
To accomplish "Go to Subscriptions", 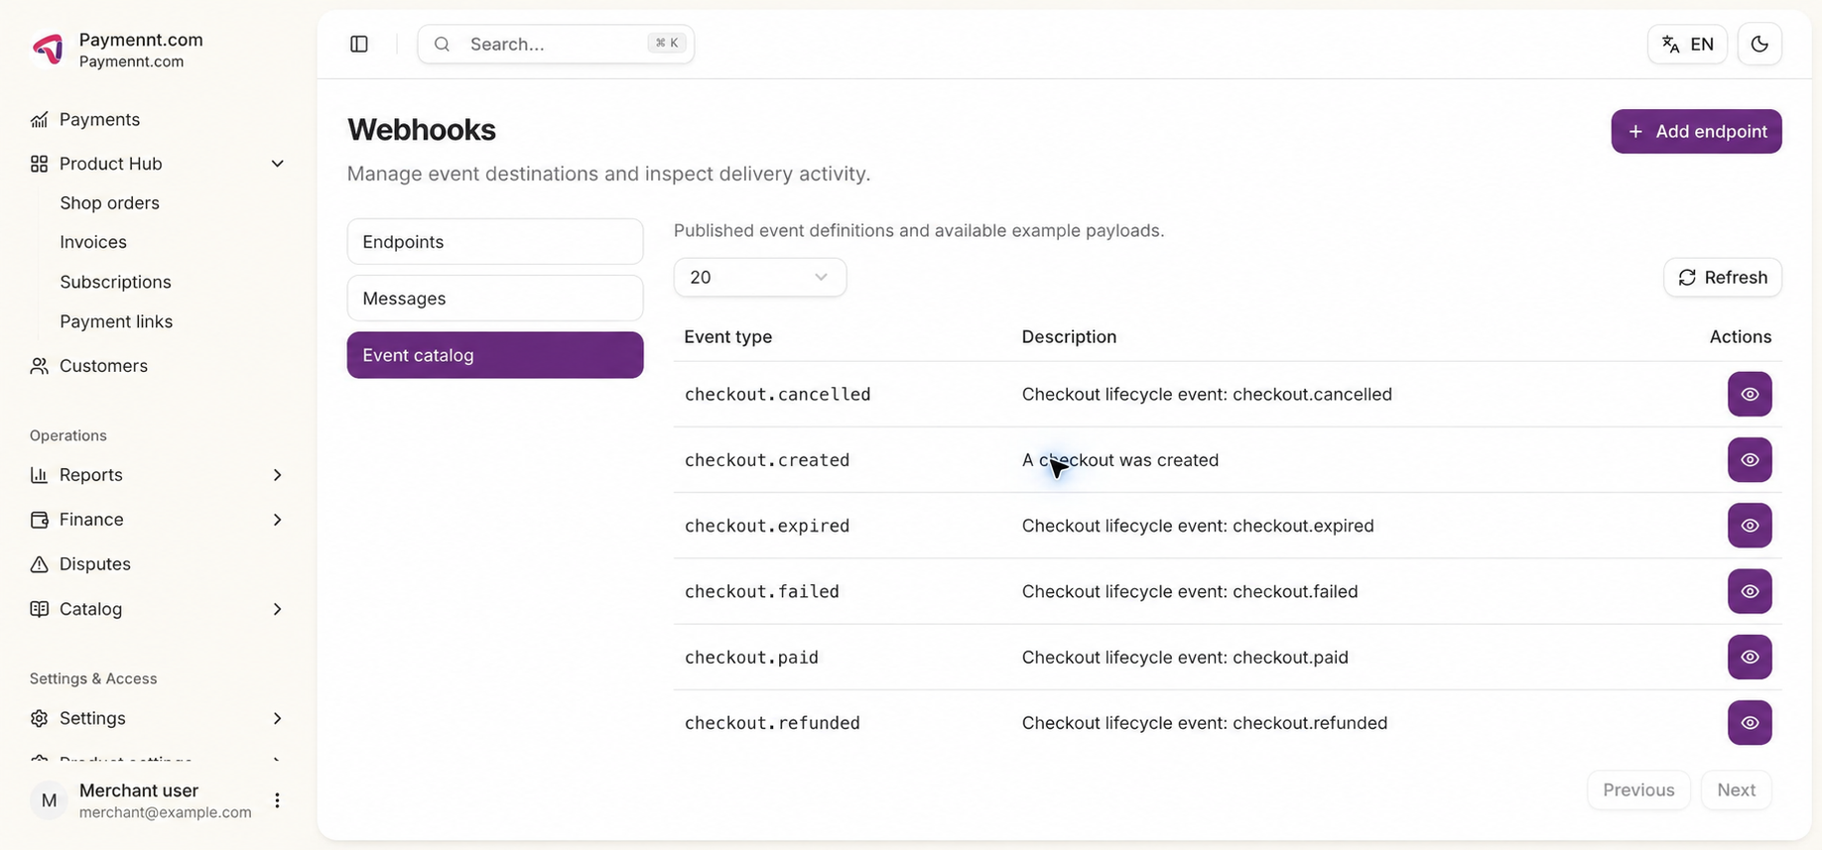I will pos(115,282).
